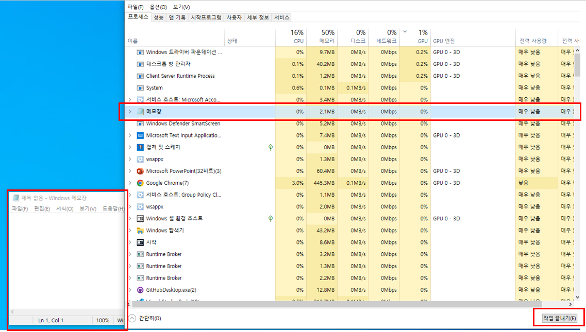The image size is (586, 332).
Task: Switch to the 시작프로그램 tab
Action: [x=206, y=18]
